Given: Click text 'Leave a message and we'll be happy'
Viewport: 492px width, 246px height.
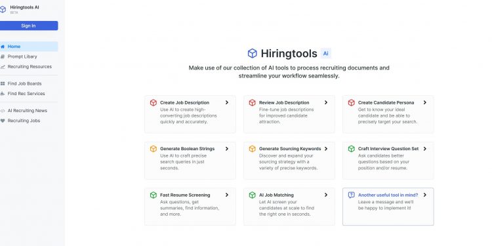Looking at the screenshot, I should click(386, 205).
